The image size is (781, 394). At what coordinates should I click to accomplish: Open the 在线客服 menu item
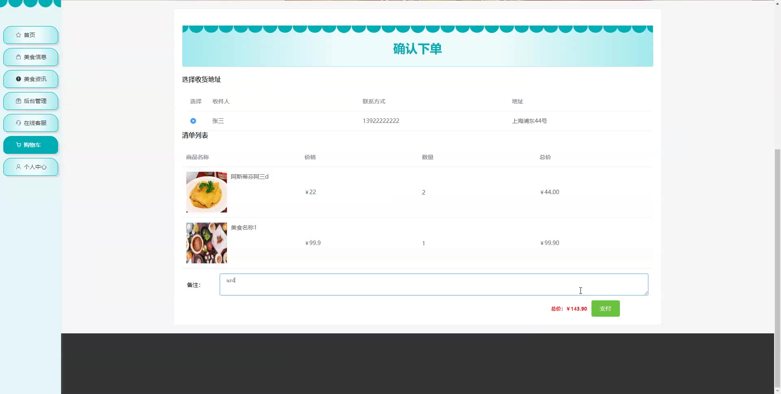(x=31, y=123)
